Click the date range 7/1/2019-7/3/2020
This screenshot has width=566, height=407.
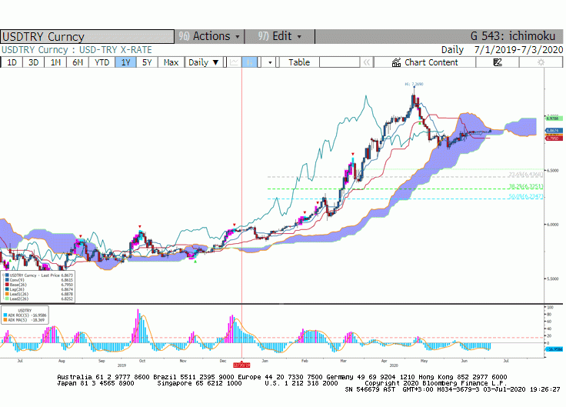point(518,50)
